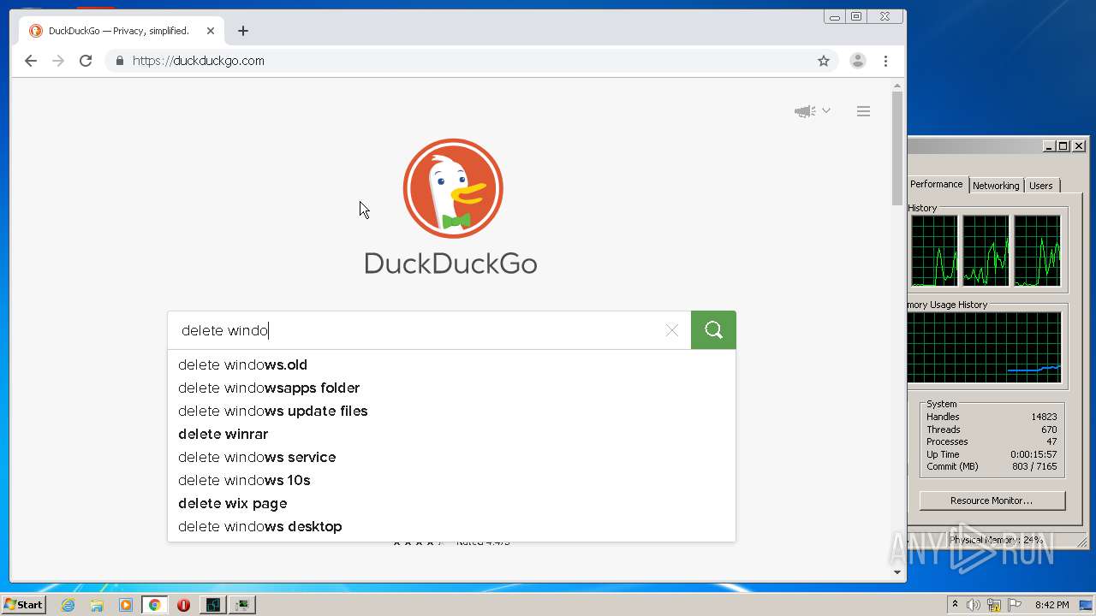Click the Up Time value
The width and height of the screenshot is (1096, 616).
[x=1034, y=454]
